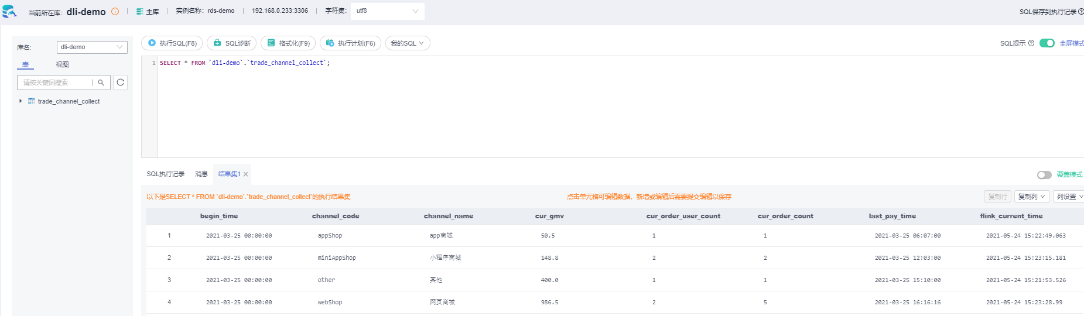The image size is (1084, 316).
Task: Show the 执行计划(F6) execution plan
Action: click(350, 43)
